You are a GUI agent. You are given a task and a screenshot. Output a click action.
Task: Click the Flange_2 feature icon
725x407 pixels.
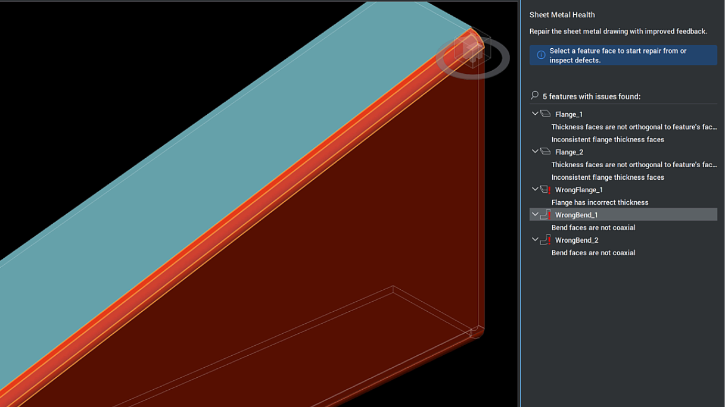click(545, 152)
